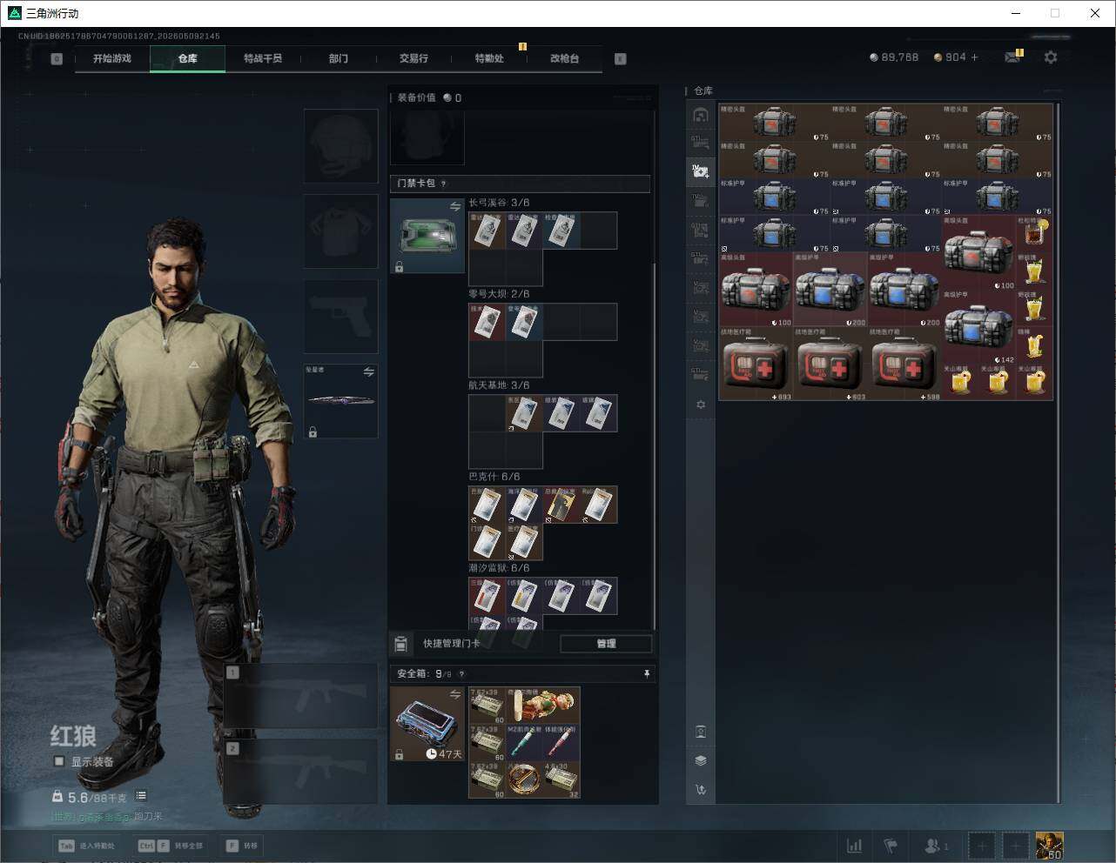Open stash sidebar gear settings
1116x863 pixels.
point(700,405)
